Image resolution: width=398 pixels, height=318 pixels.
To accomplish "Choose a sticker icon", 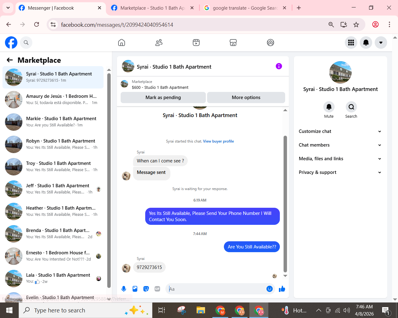I will [146, 289].
